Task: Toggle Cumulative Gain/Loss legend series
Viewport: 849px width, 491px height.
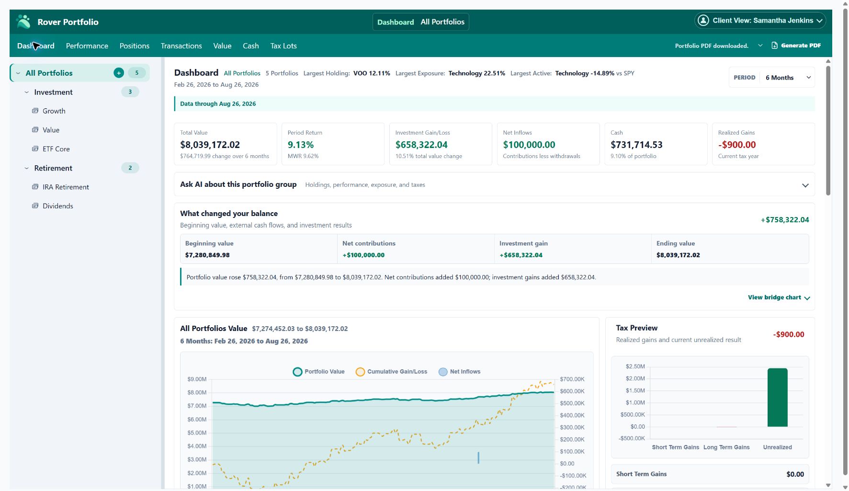Action: pos(392,372)
